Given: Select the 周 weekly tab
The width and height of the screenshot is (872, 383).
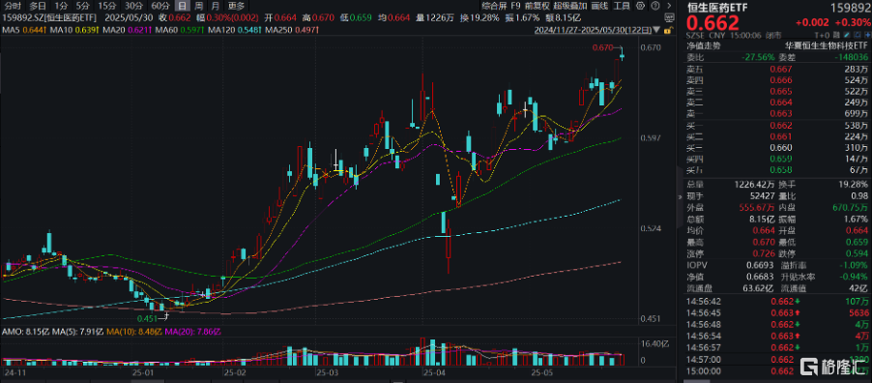Looking at the screenshot, I should [198, 6].
